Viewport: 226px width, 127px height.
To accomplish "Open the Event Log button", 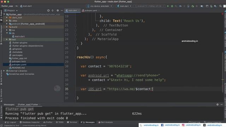I will 194,122.
